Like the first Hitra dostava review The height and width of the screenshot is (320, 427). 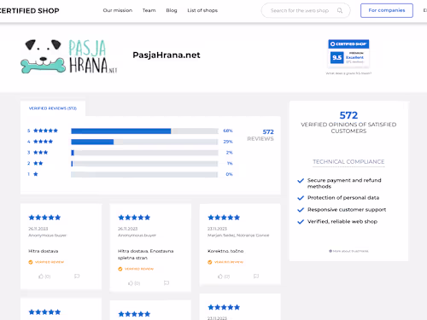(41, 276)
